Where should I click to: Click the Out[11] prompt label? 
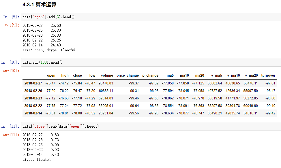tap(11, 135)
